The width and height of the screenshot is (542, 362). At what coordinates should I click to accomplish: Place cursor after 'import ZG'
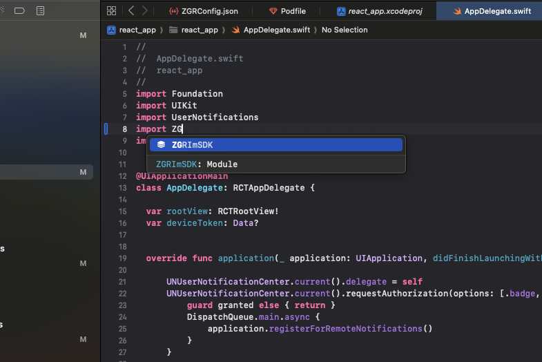[182, 129]
